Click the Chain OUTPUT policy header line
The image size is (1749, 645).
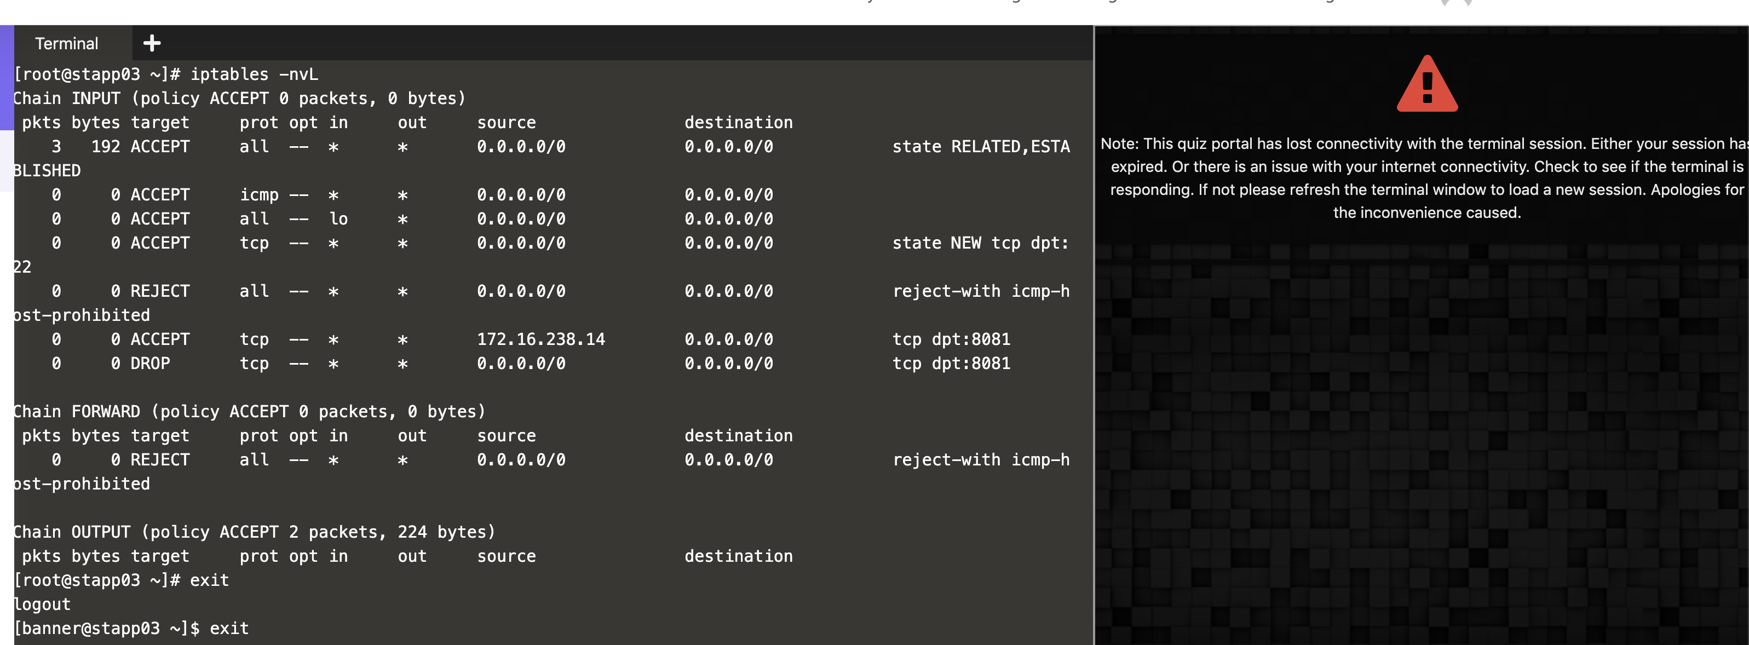coord(254,532)
